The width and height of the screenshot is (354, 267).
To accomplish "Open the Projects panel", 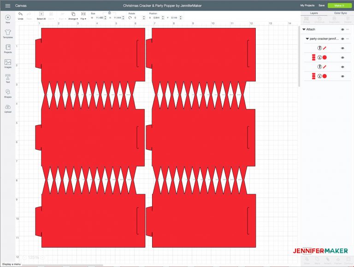I will pos(8,49).
